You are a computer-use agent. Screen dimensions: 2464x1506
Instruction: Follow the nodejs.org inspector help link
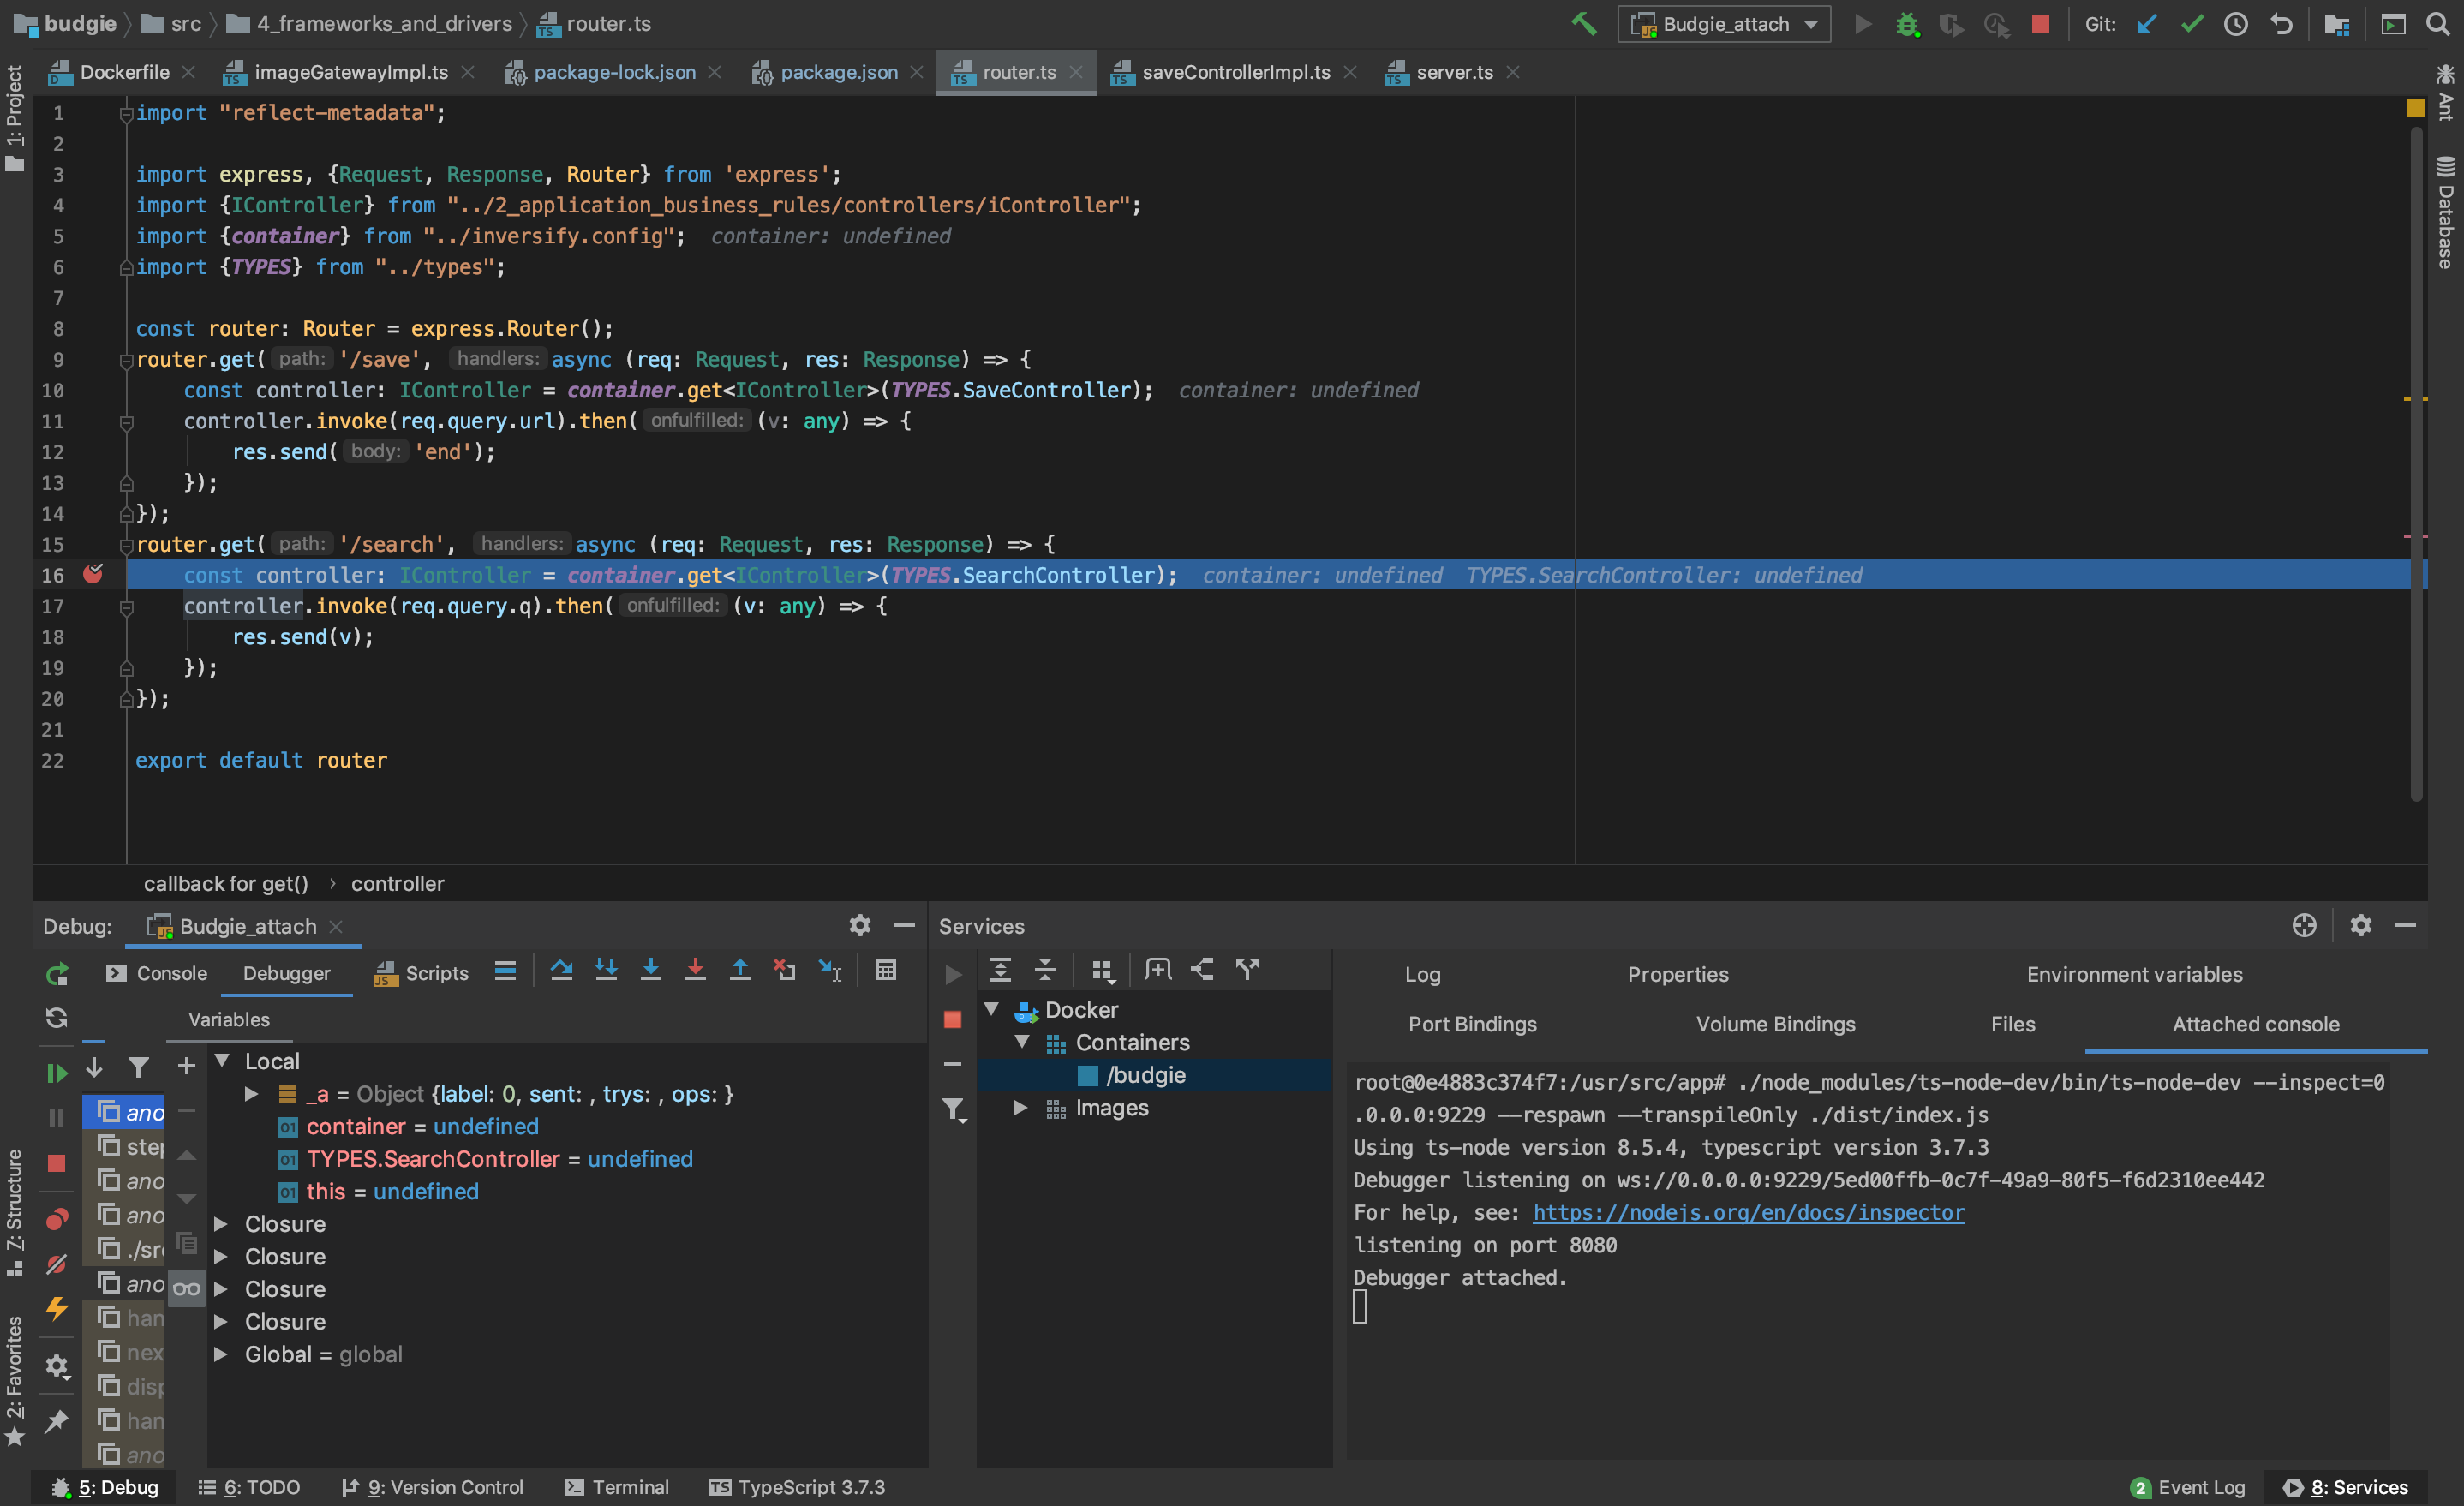[1748, 1213]
